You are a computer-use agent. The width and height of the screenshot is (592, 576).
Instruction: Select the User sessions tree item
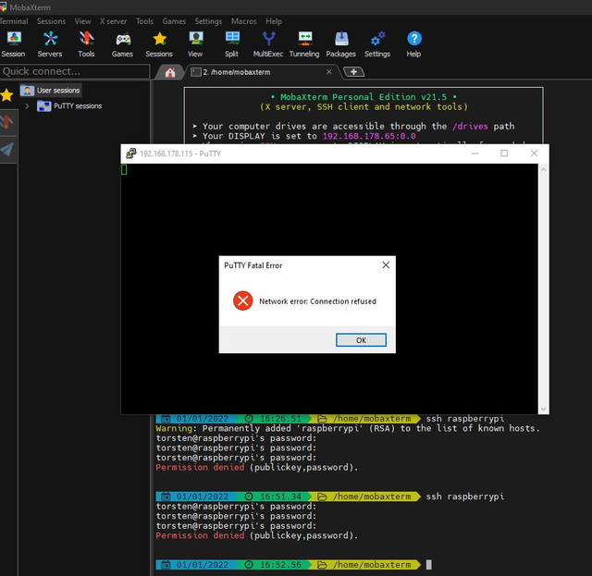coord(51,91)
